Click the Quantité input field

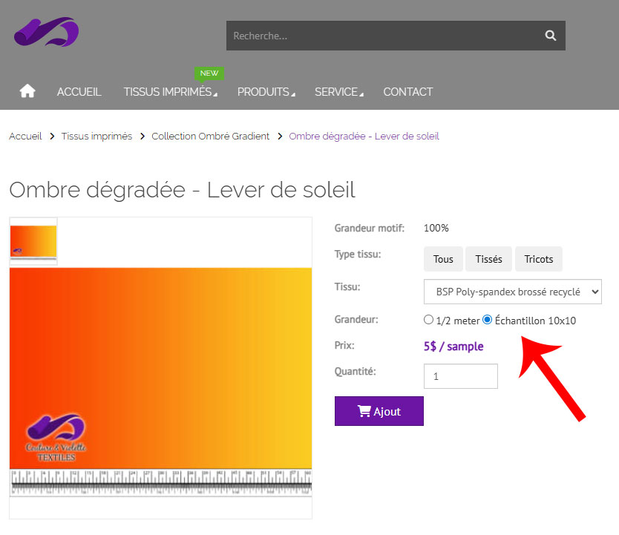pyautogui.click(x=460, y=376)
